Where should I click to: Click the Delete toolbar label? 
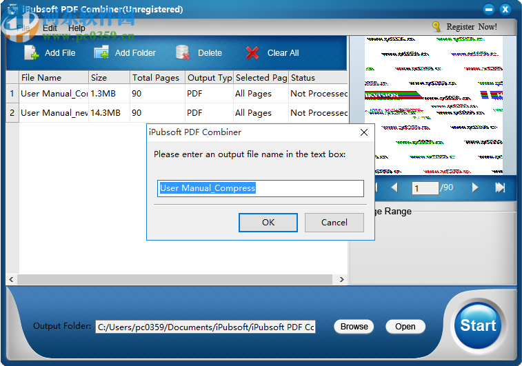click(x=210, y=53)
